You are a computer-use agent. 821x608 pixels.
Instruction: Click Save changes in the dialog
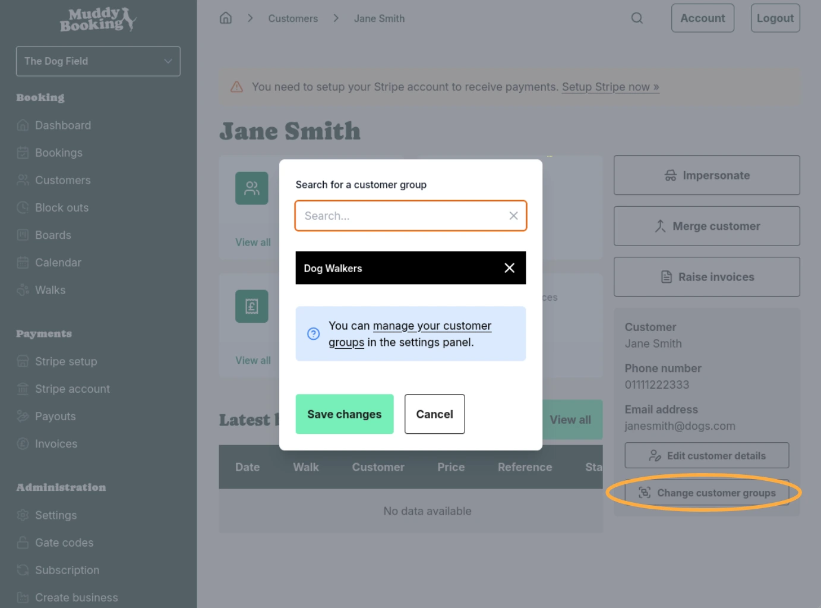[x=344, y=414]
